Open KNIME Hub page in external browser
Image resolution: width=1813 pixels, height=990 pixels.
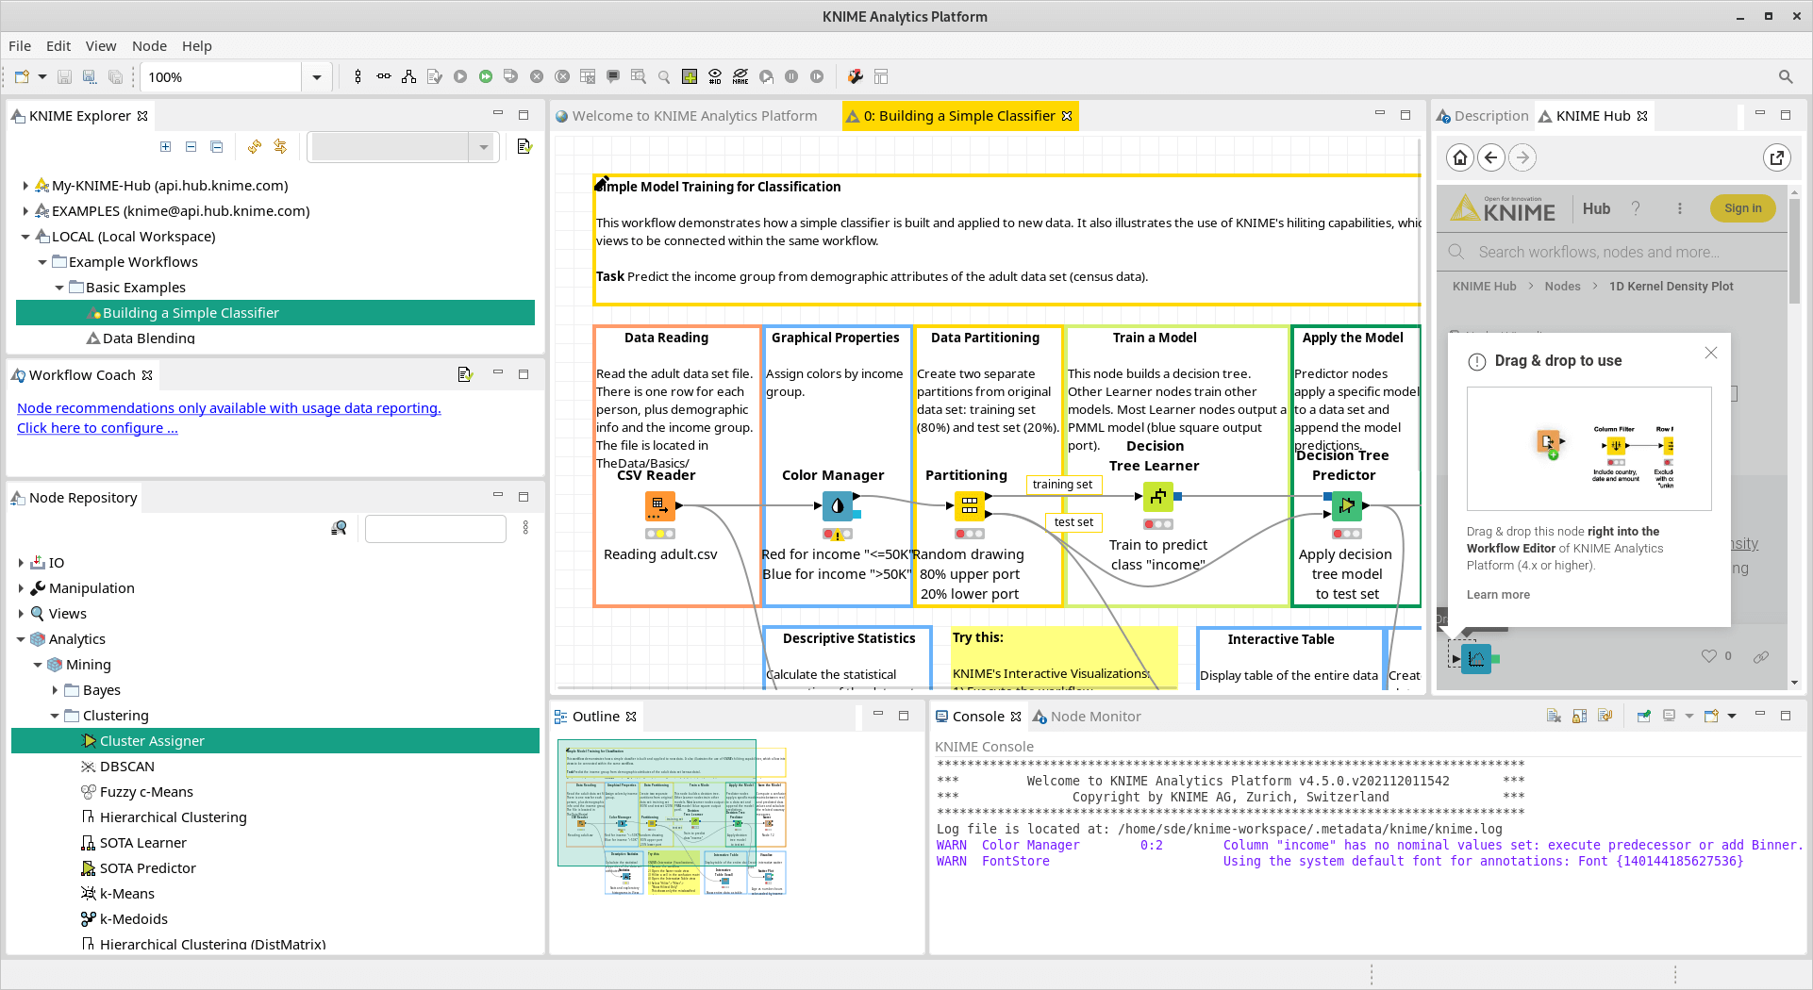point(1777,157)
